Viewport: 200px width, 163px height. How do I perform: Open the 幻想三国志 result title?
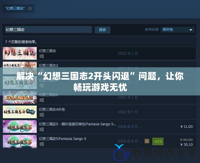pyautogui.click(x=47, y=51)
